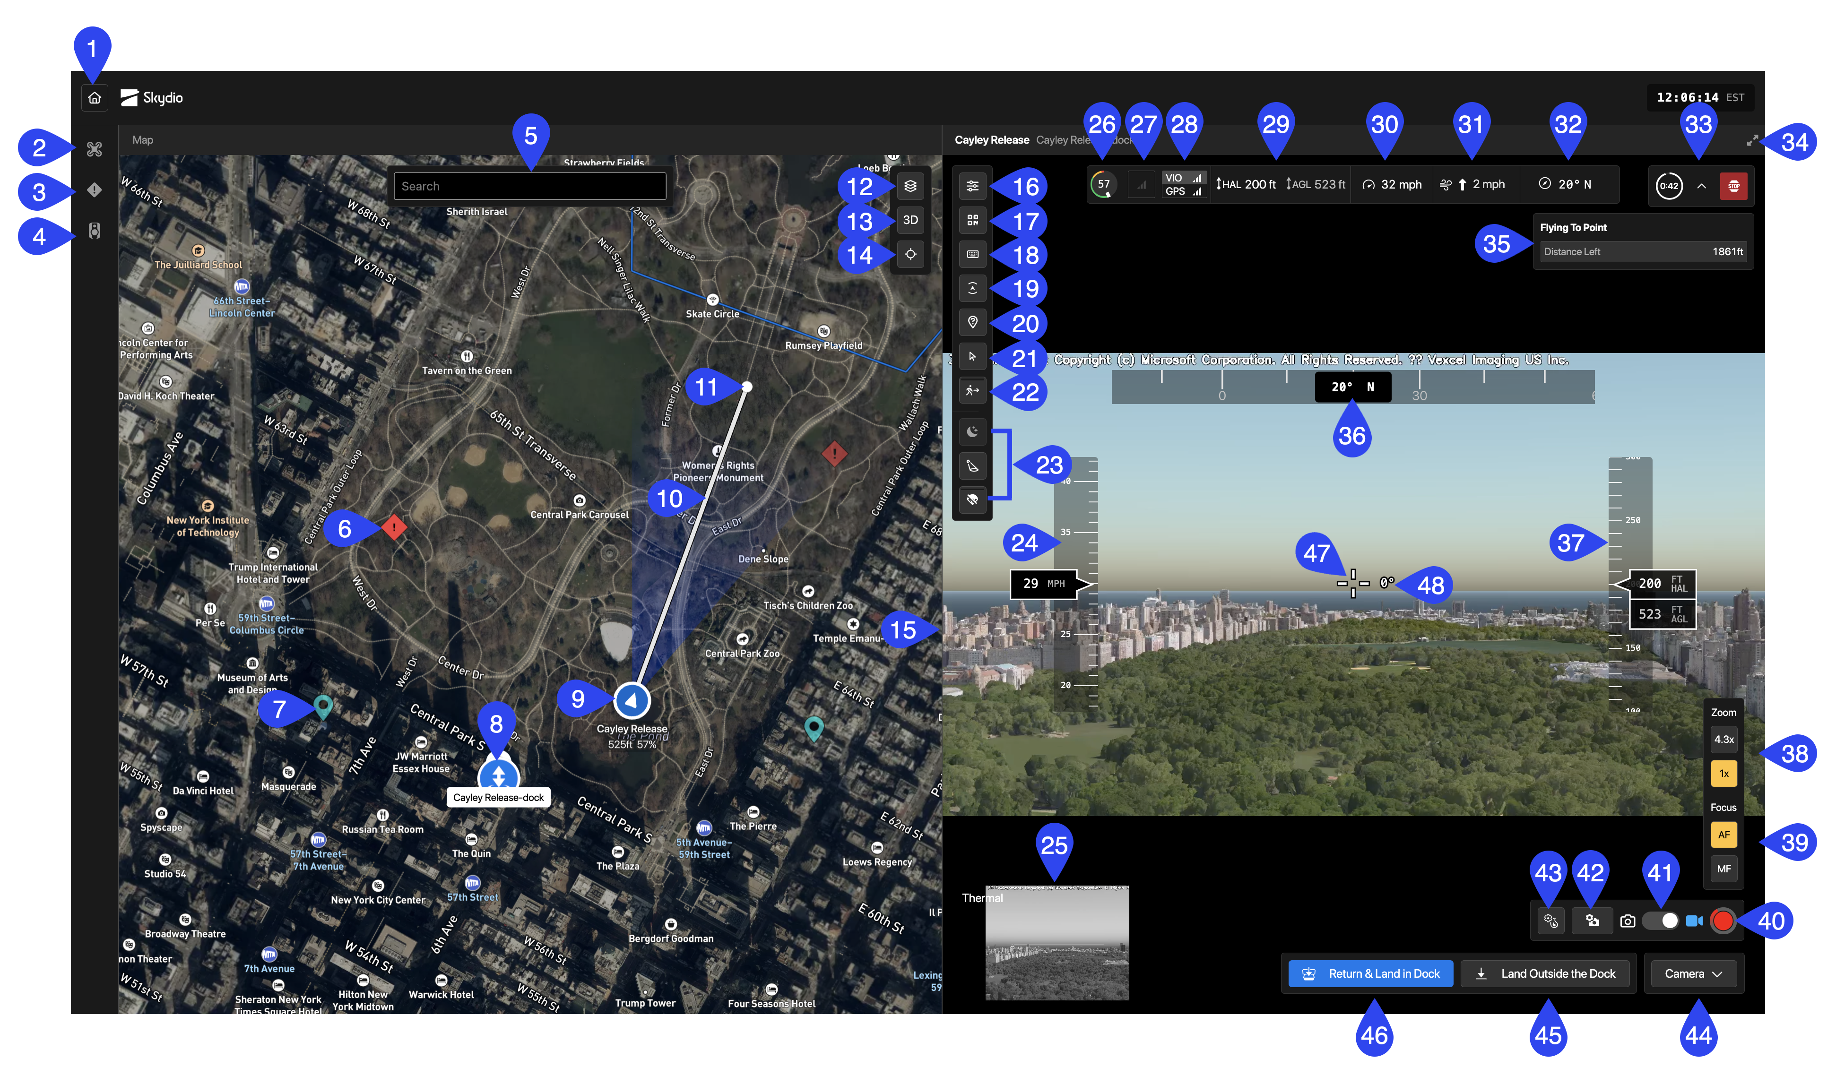Select the Cayley Release tab

point(992,140)
